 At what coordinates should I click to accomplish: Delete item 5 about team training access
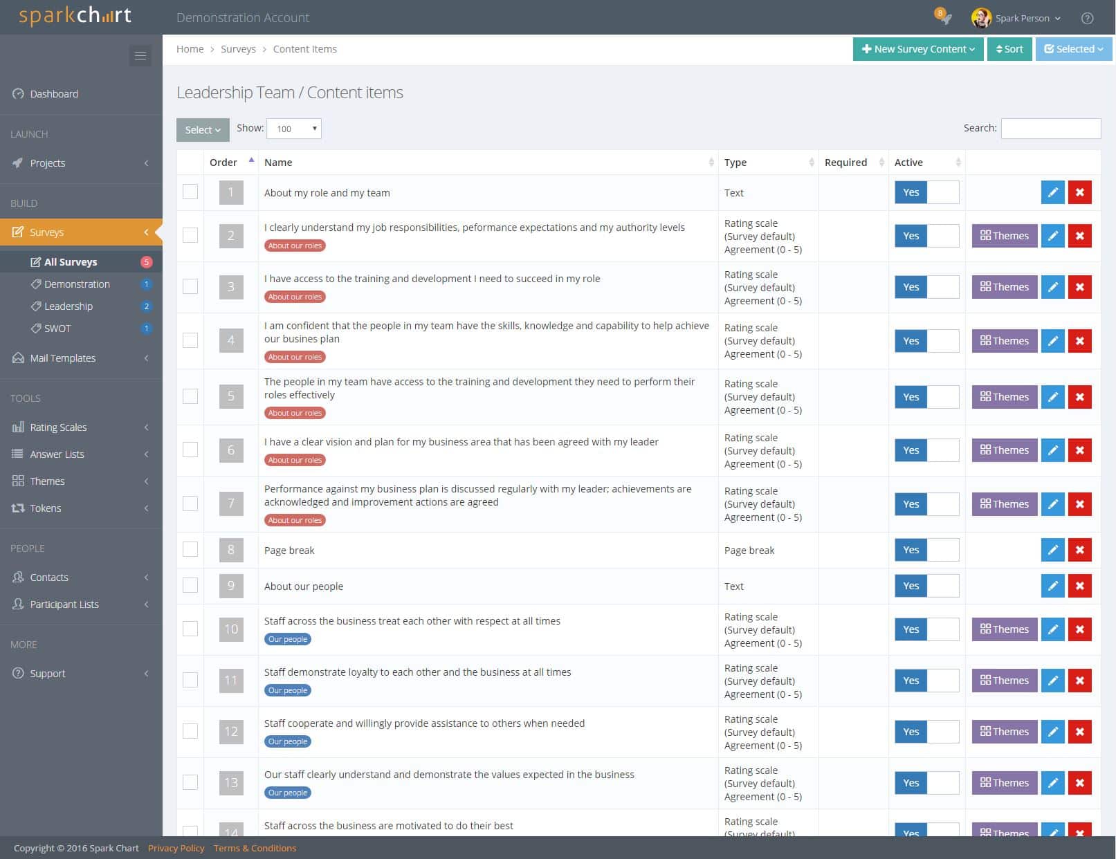(x=1080, y=397)
